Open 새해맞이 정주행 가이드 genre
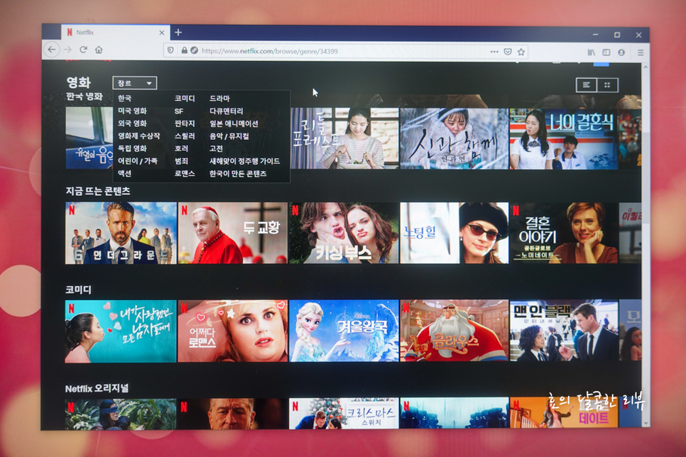The width and height of the screenshot is (686, 457). pyautogui.click(x=244, y=161)
